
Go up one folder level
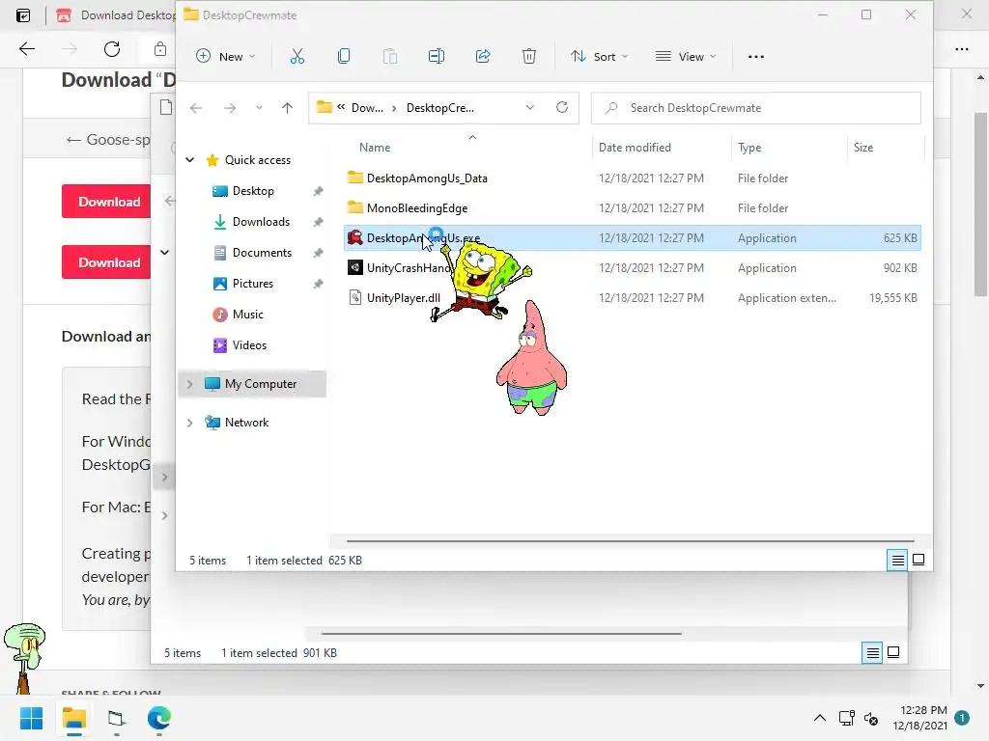coord(287,108)
